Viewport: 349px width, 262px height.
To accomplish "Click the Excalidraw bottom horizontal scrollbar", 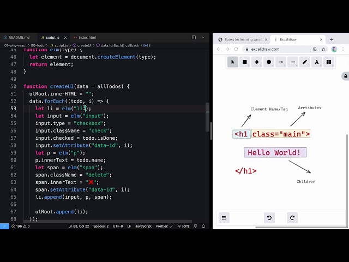I will click(302, 227).
